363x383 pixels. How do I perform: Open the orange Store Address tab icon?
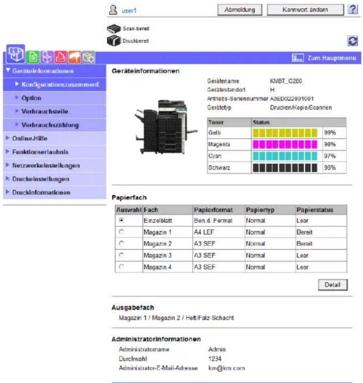point(74,57)
